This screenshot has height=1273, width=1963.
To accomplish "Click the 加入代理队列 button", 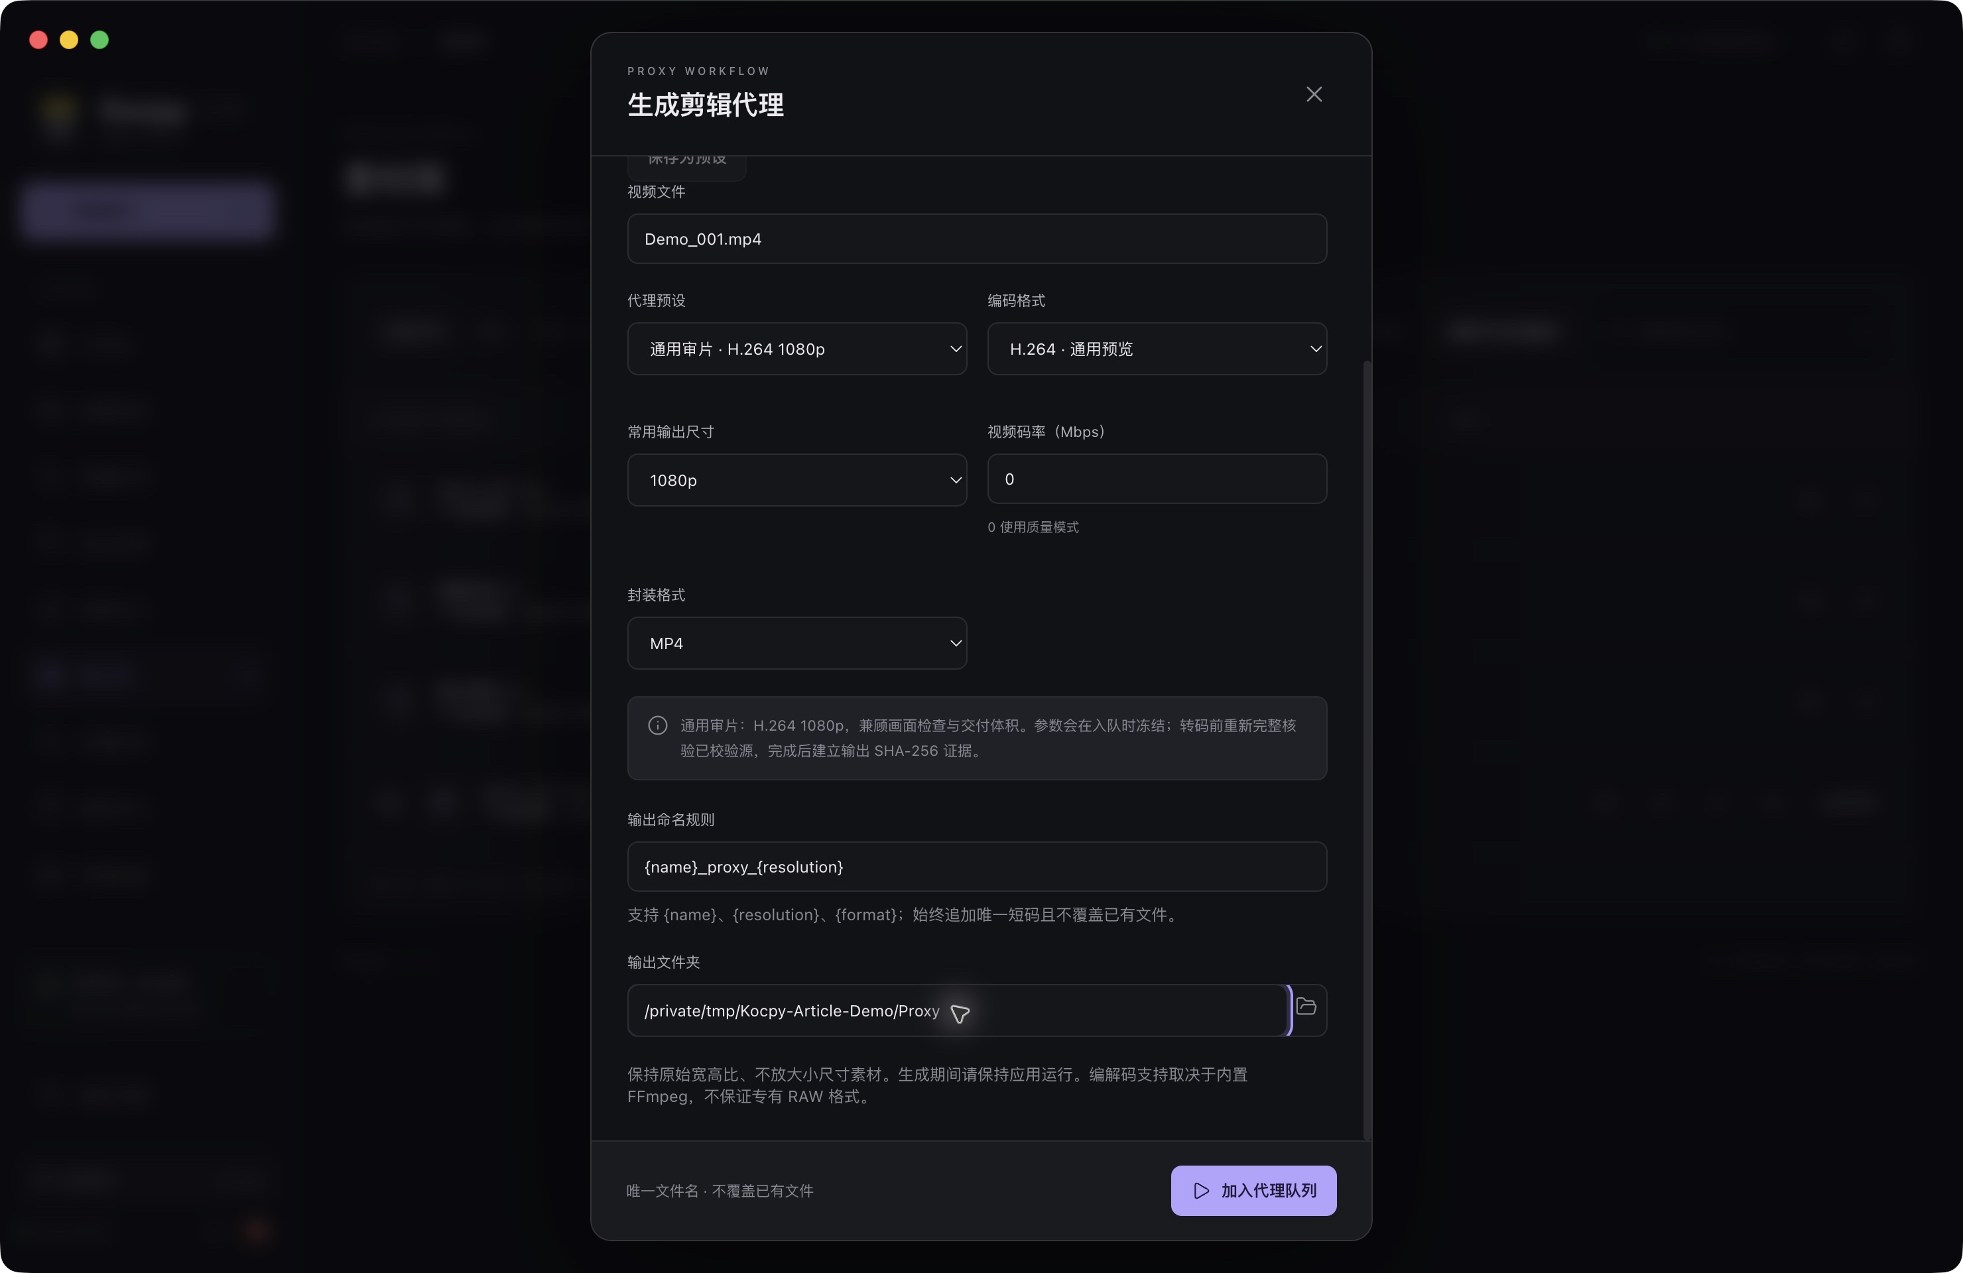I will (1253, 1191).
